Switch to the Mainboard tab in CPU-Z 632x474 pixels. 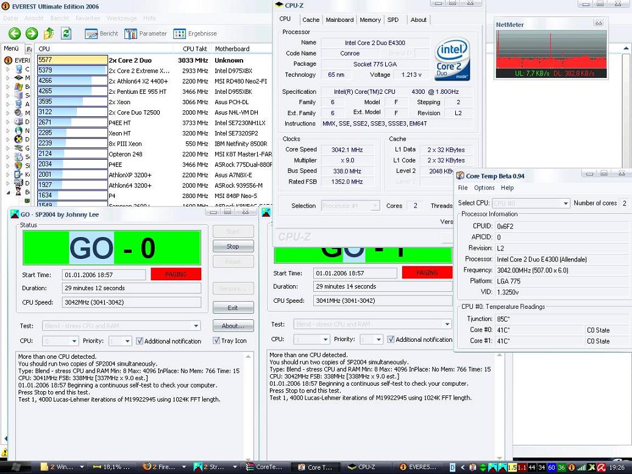(339, 19)
